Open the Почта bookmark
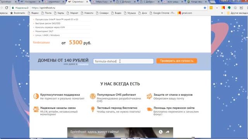The image size is (248, 139). (46, 13)
